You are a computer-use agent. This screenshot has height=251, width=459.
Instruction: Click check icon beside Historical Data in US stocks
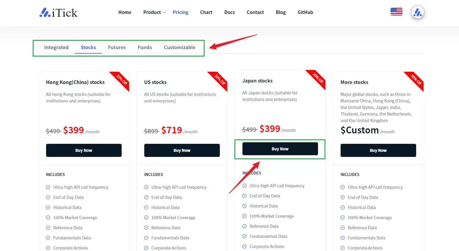coord(146,208)
